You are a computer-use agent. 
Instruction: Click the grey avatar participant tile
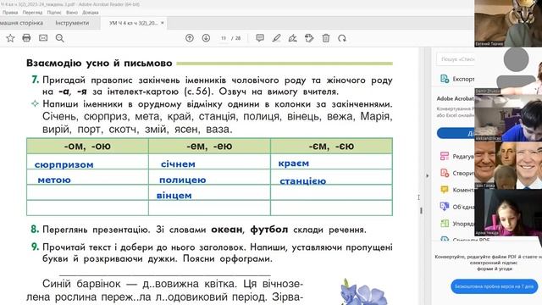508,71
